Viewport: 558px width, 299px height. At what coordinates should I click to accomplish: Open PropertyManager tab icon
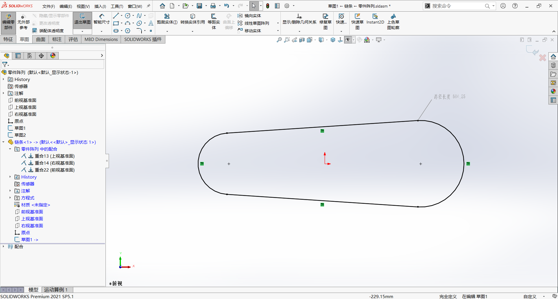18,56
